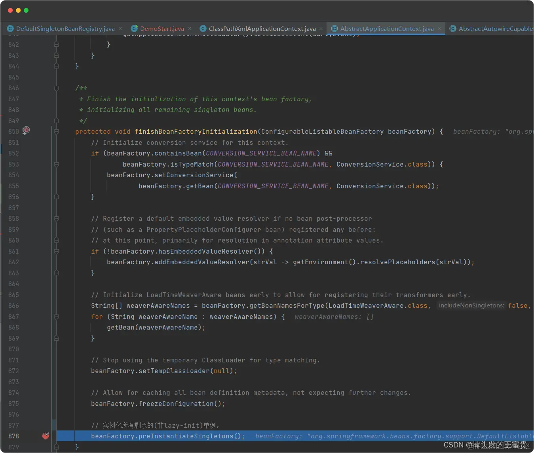
Task: Click the AbstractAutowireCapable tab file icon
Action: pyautogui.click(x=453, y=28)
